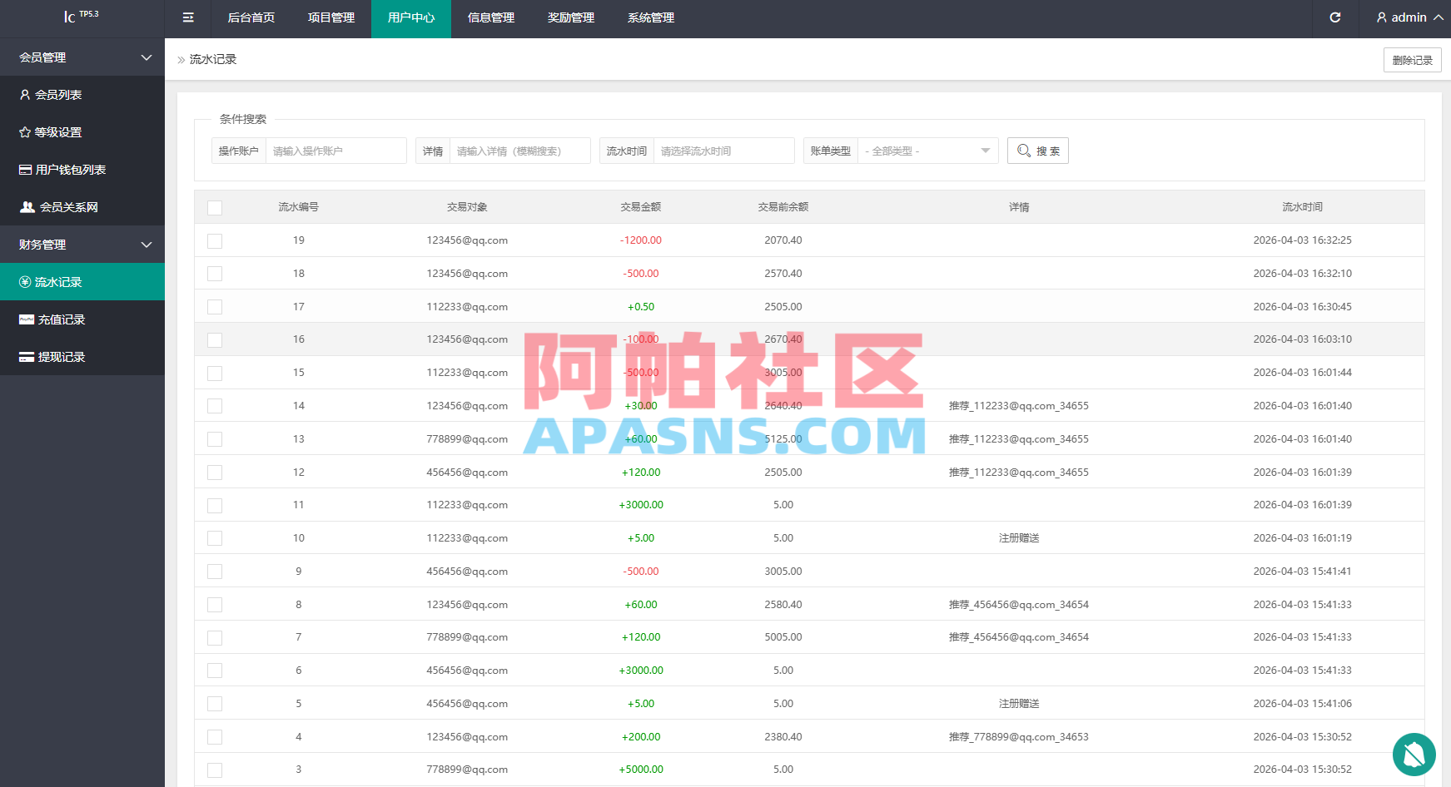The image size is (1451, 787).
Task: Open the 奖励管理 top menu
Action: [x=571, y=17]
